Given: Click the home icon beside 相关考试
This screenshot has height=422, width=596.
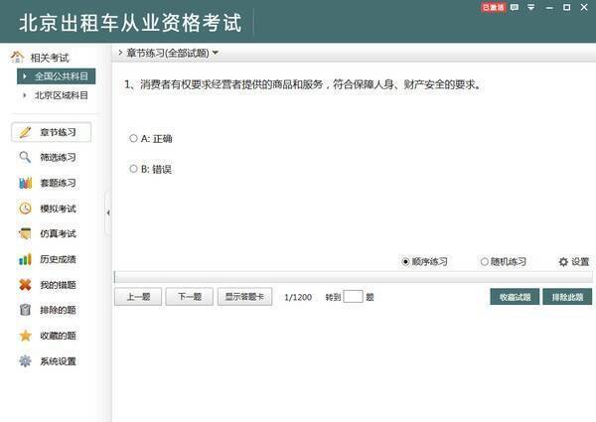Looking at the screenshot, I should click(x=17, y=57).
